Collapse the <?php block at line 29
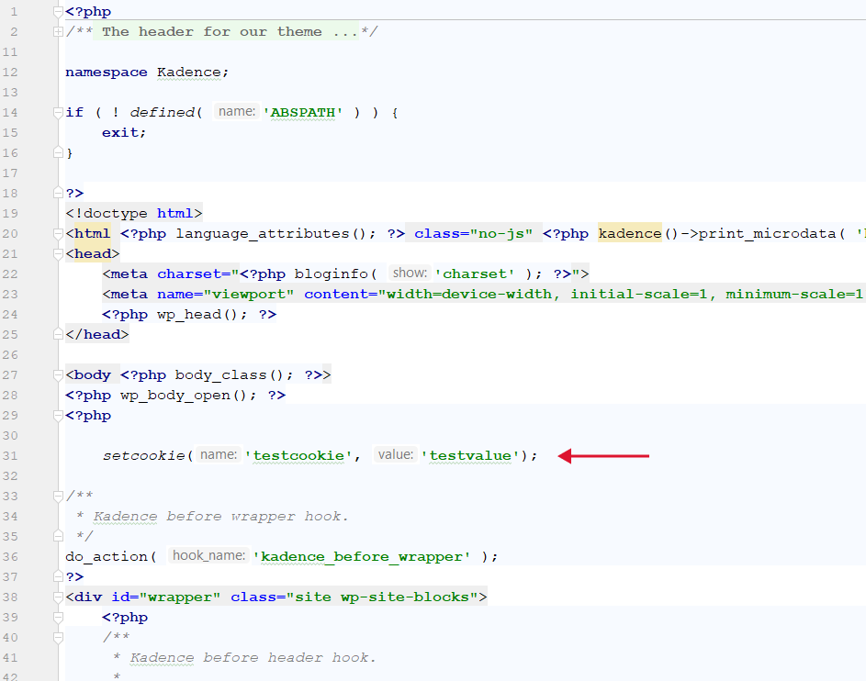The height and width of the screenshot is (681, 866). pos(58,416)
